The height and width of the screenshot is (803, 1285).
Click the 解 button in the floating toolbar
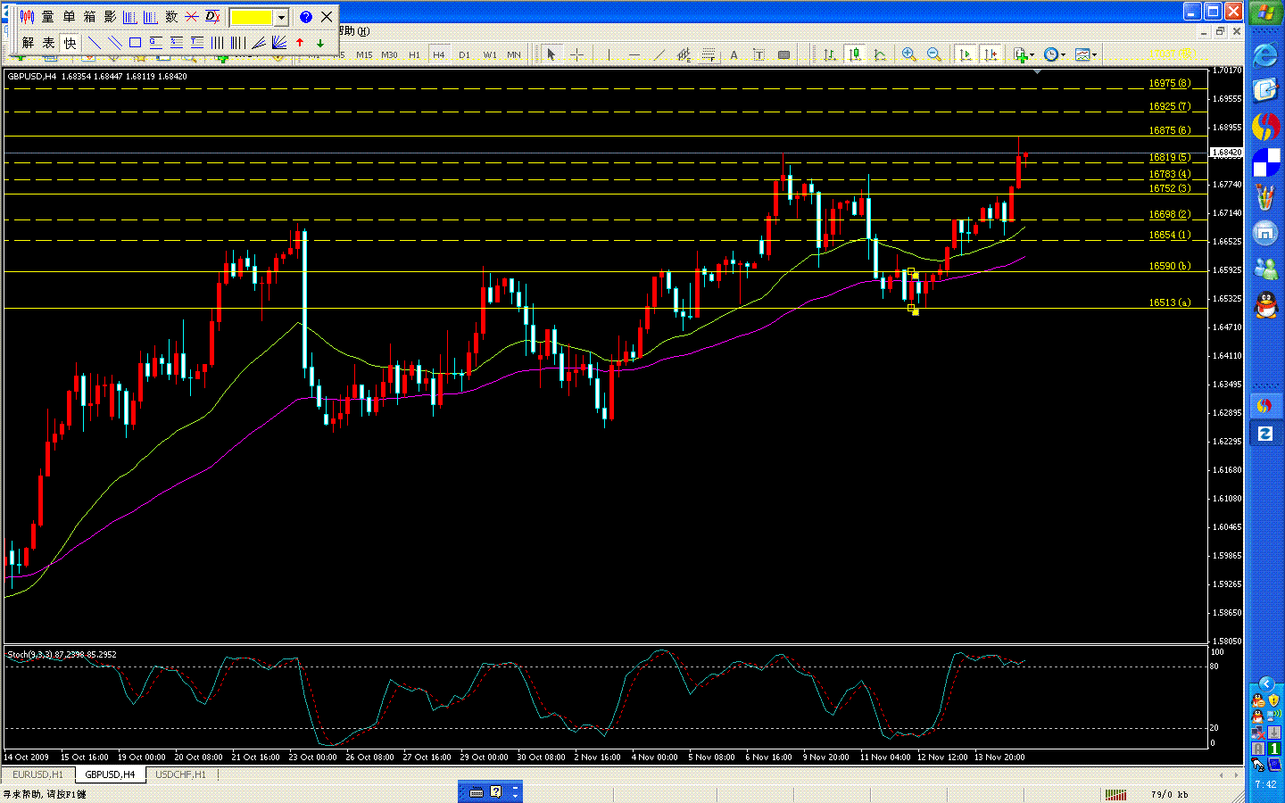tap(28, 42)
